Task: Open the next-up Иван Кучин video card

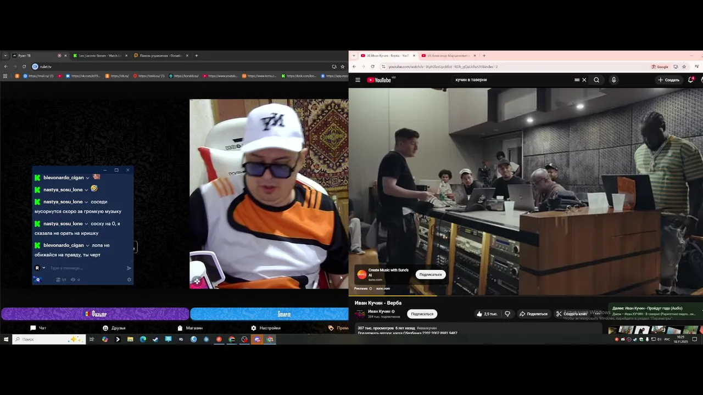Action: click(655, 311)
